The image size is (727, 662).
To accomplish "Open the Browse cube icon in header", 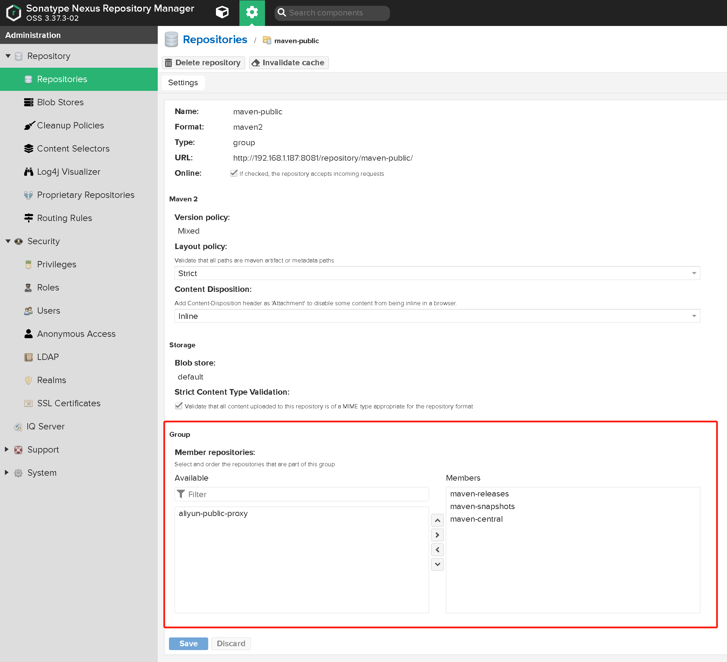I will [222, 13].
